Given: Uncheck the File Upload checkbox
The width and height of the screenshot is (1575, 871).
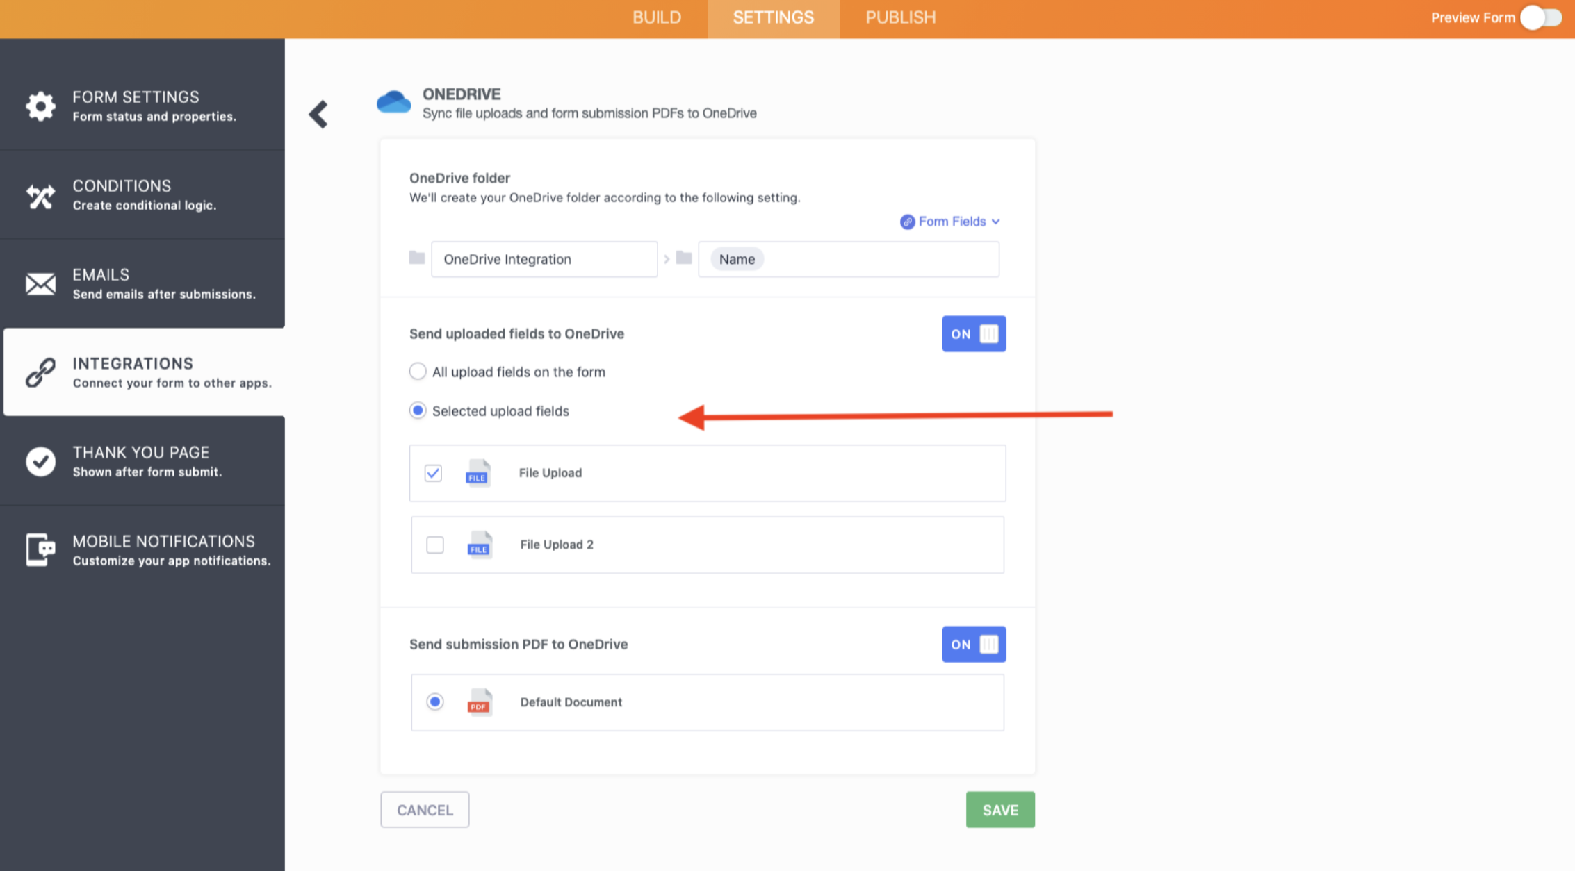Looking at the screenshot, I should click(x=433, y=473).
